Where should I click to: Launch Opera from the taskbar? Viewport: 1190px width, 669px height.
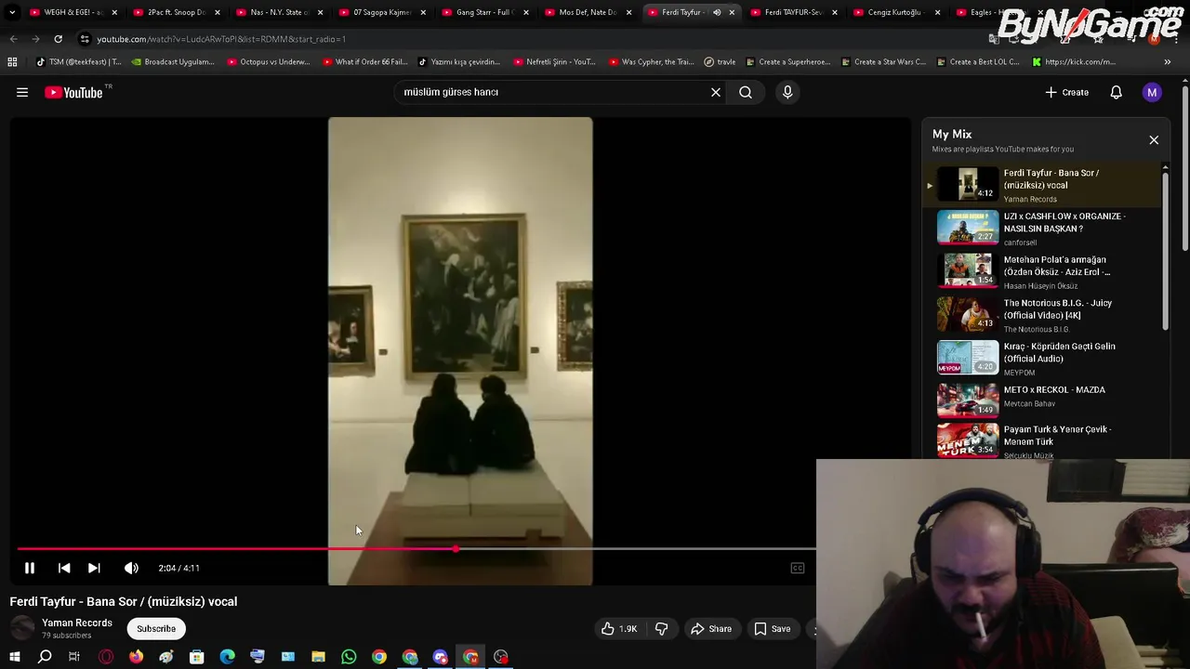click(106, 658)
